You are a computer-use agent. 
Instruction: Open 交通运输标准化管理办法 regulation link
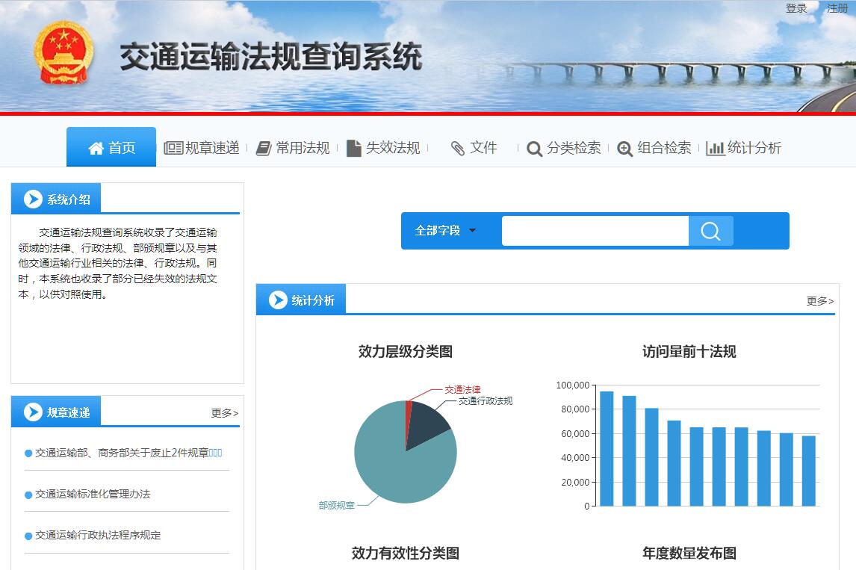[x=93, y=494]
